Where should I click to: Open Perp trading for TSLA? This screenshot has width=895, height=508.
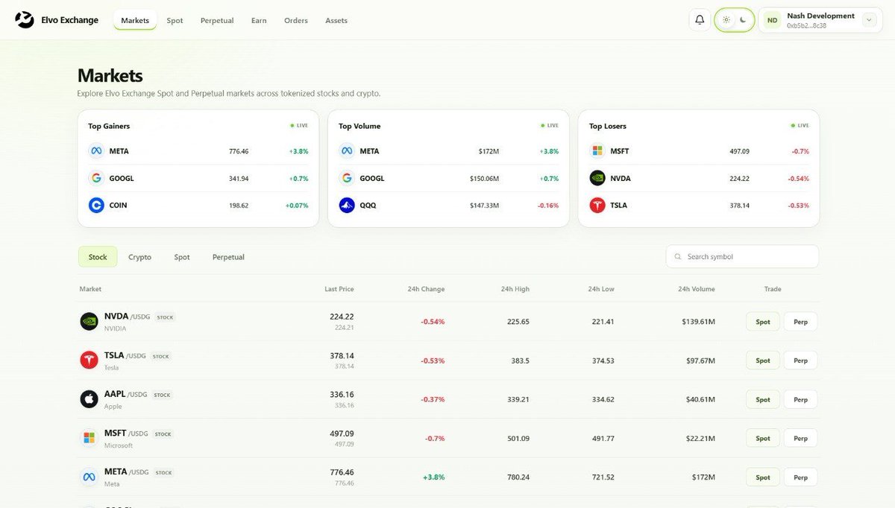[800, 361]
